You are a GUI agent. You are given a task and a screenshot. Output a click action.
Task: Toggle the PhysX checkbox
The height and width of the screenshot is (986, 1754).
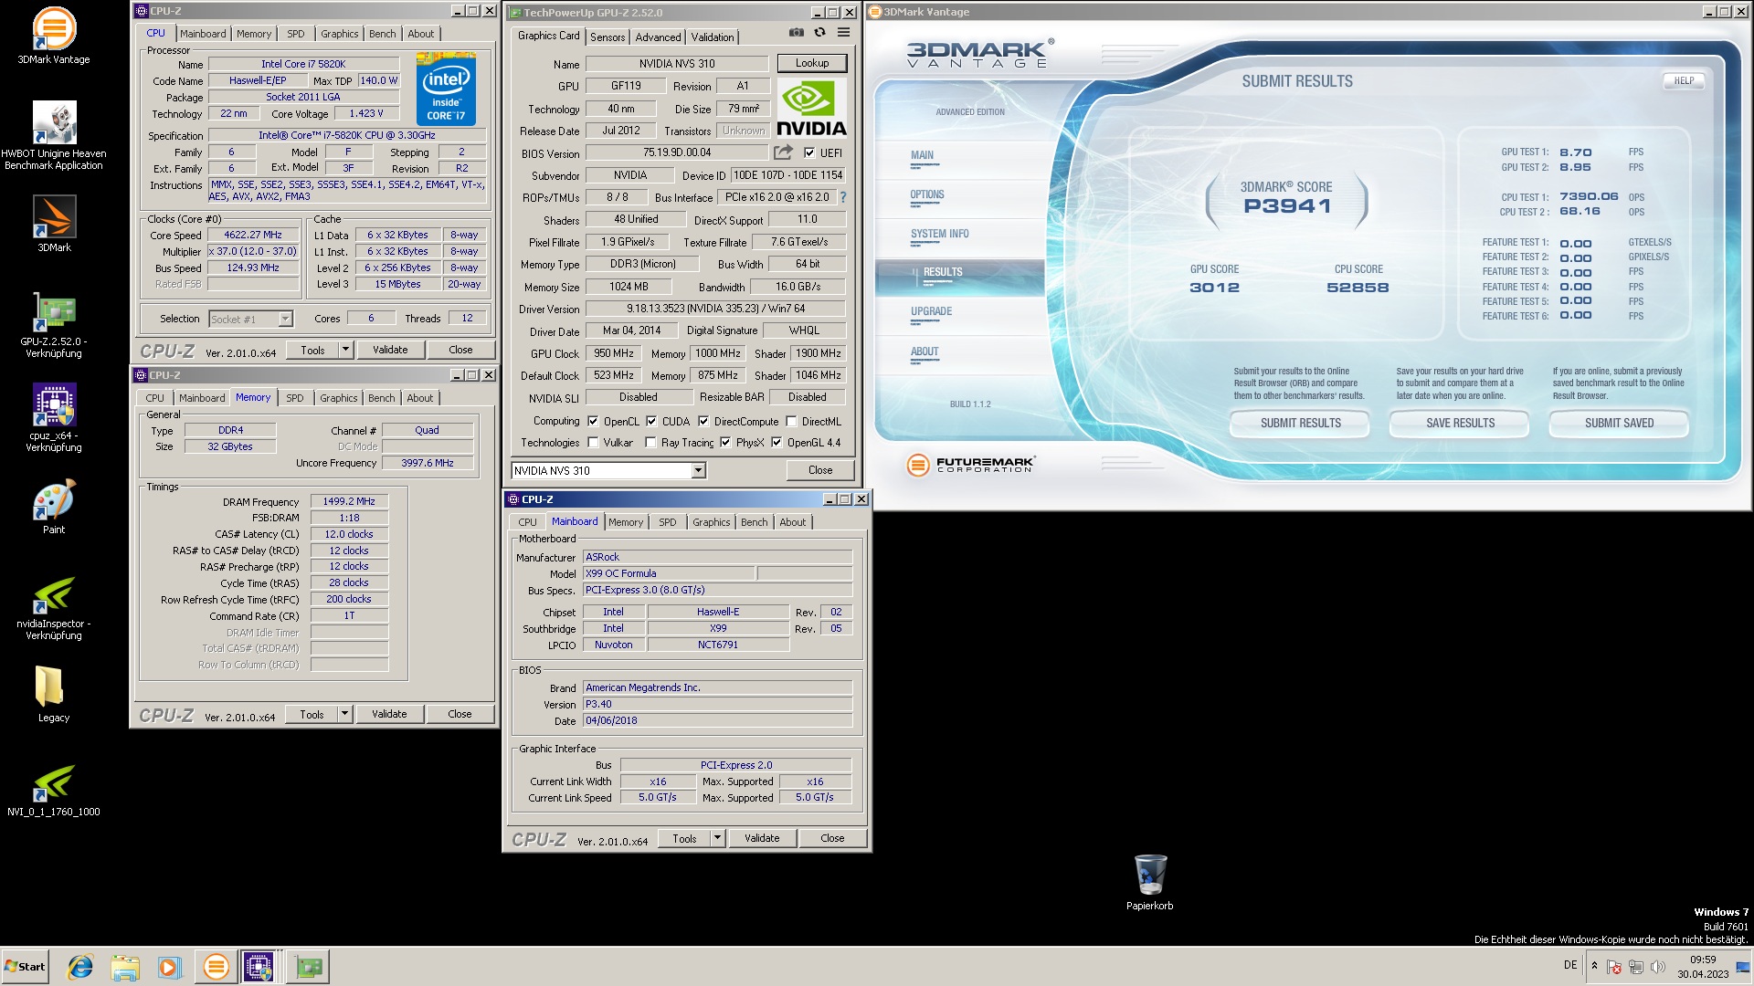point(725,443)
